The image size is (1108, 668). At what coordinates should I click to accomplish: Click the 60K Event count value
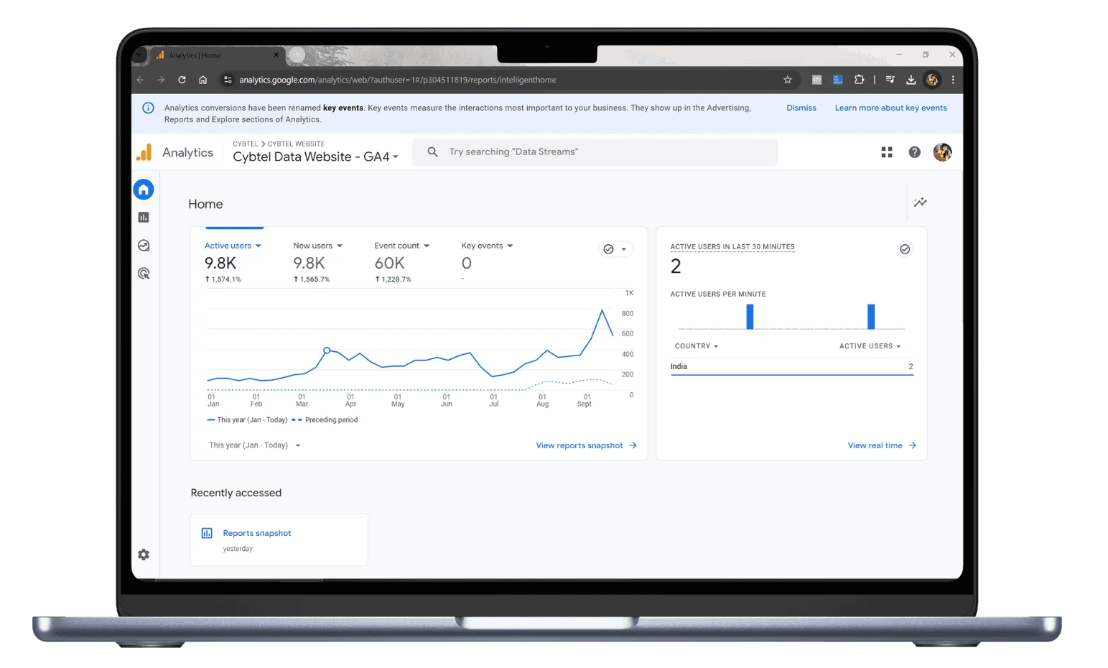pos(390,264)
